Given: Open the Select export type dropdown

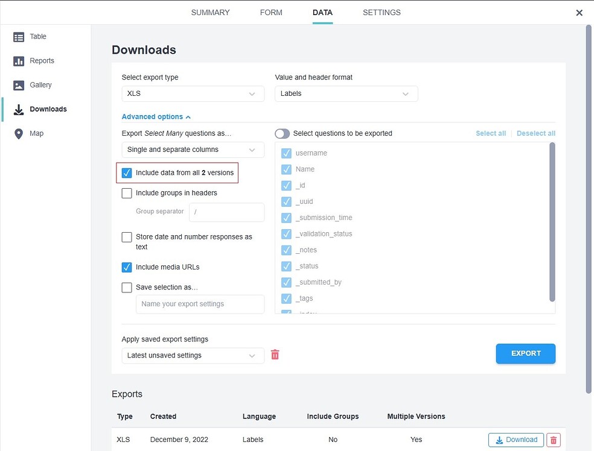Looking at the screenshot, I should click(x=193, y=93).
